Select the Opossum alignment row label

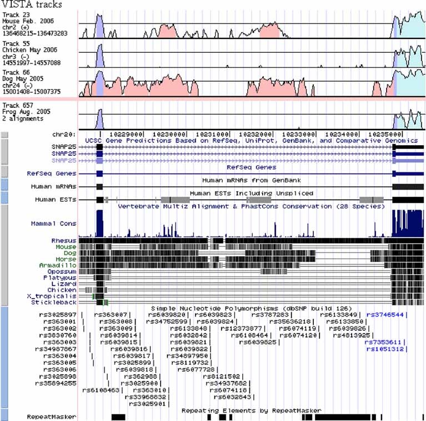[x=62, y=271]
